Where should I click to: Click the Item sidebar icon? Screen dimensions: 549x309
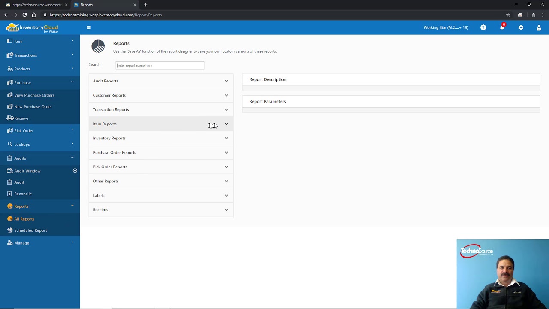(x=10, y=41)
